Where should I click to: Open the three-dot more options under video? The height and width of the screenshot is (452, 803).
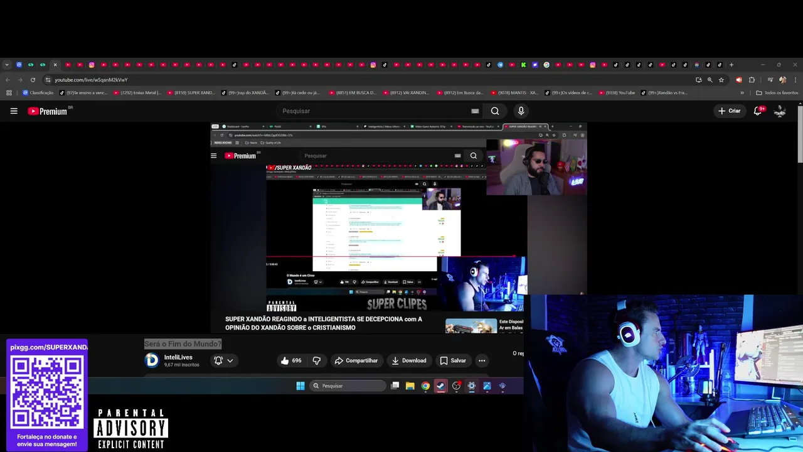pyautogui.click(x=482, y=360)
